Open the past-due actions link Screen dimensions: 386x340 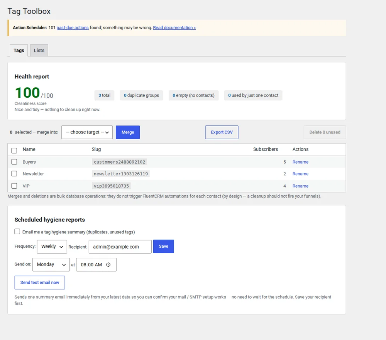click(x=73, y=27)
